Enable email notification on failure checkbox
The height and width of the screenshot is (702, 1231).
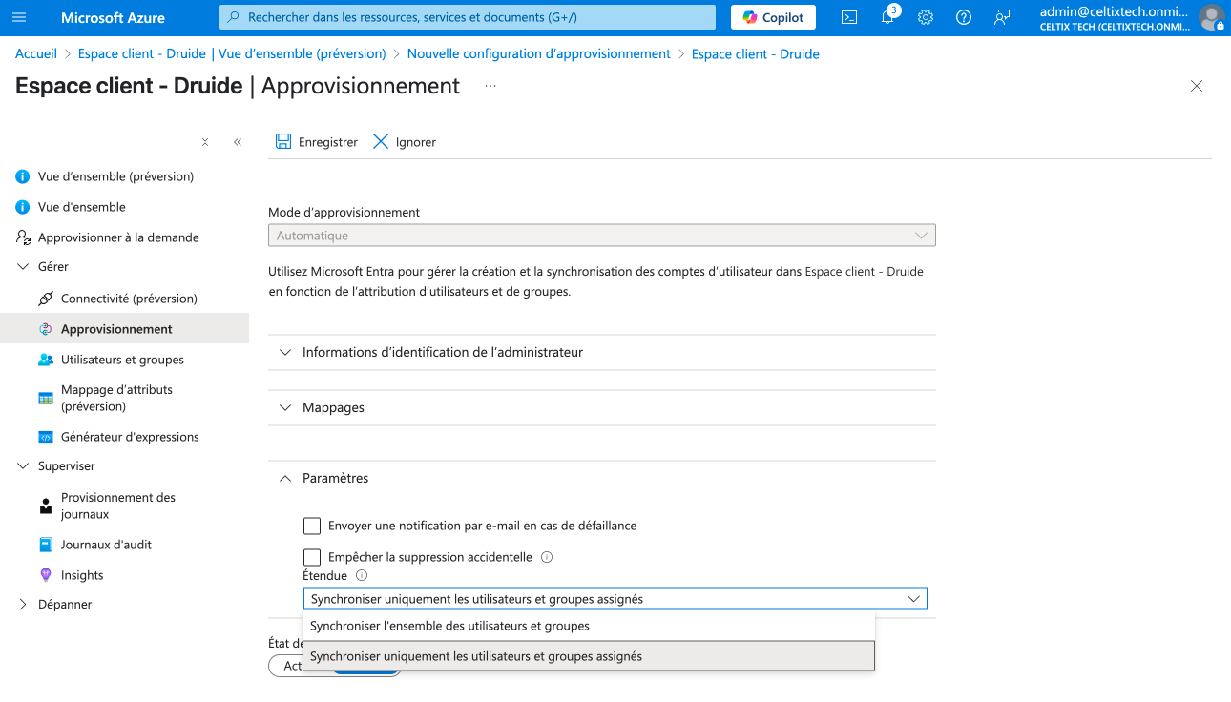[312, 526]
